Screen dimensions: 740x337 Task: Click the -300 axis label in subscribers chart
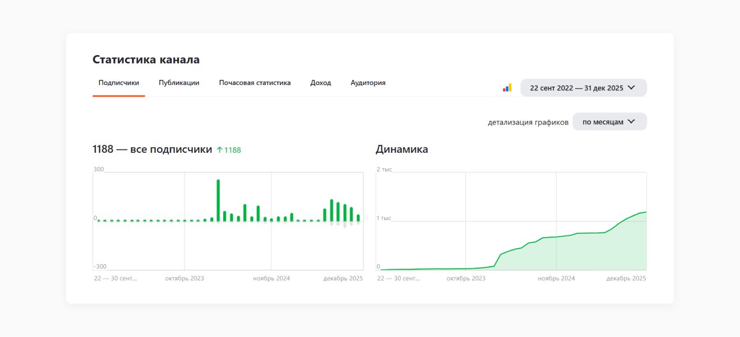[x=100, y=267]
